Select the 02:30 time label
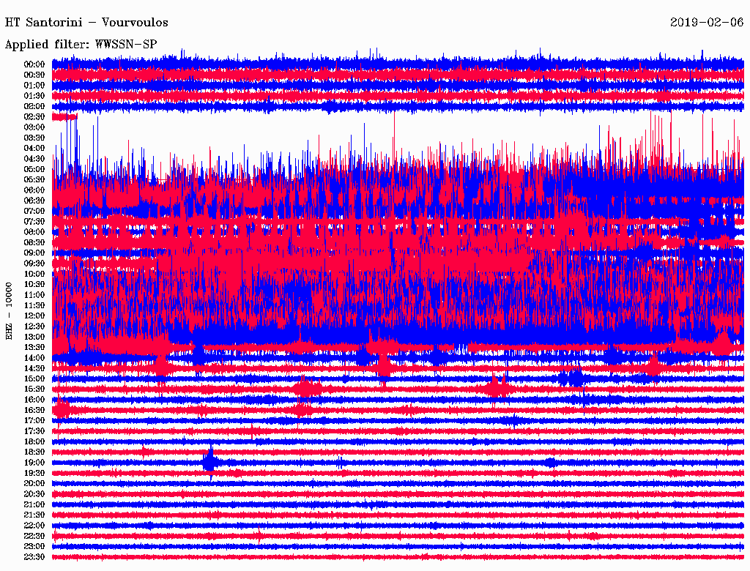 pos(34,117)
